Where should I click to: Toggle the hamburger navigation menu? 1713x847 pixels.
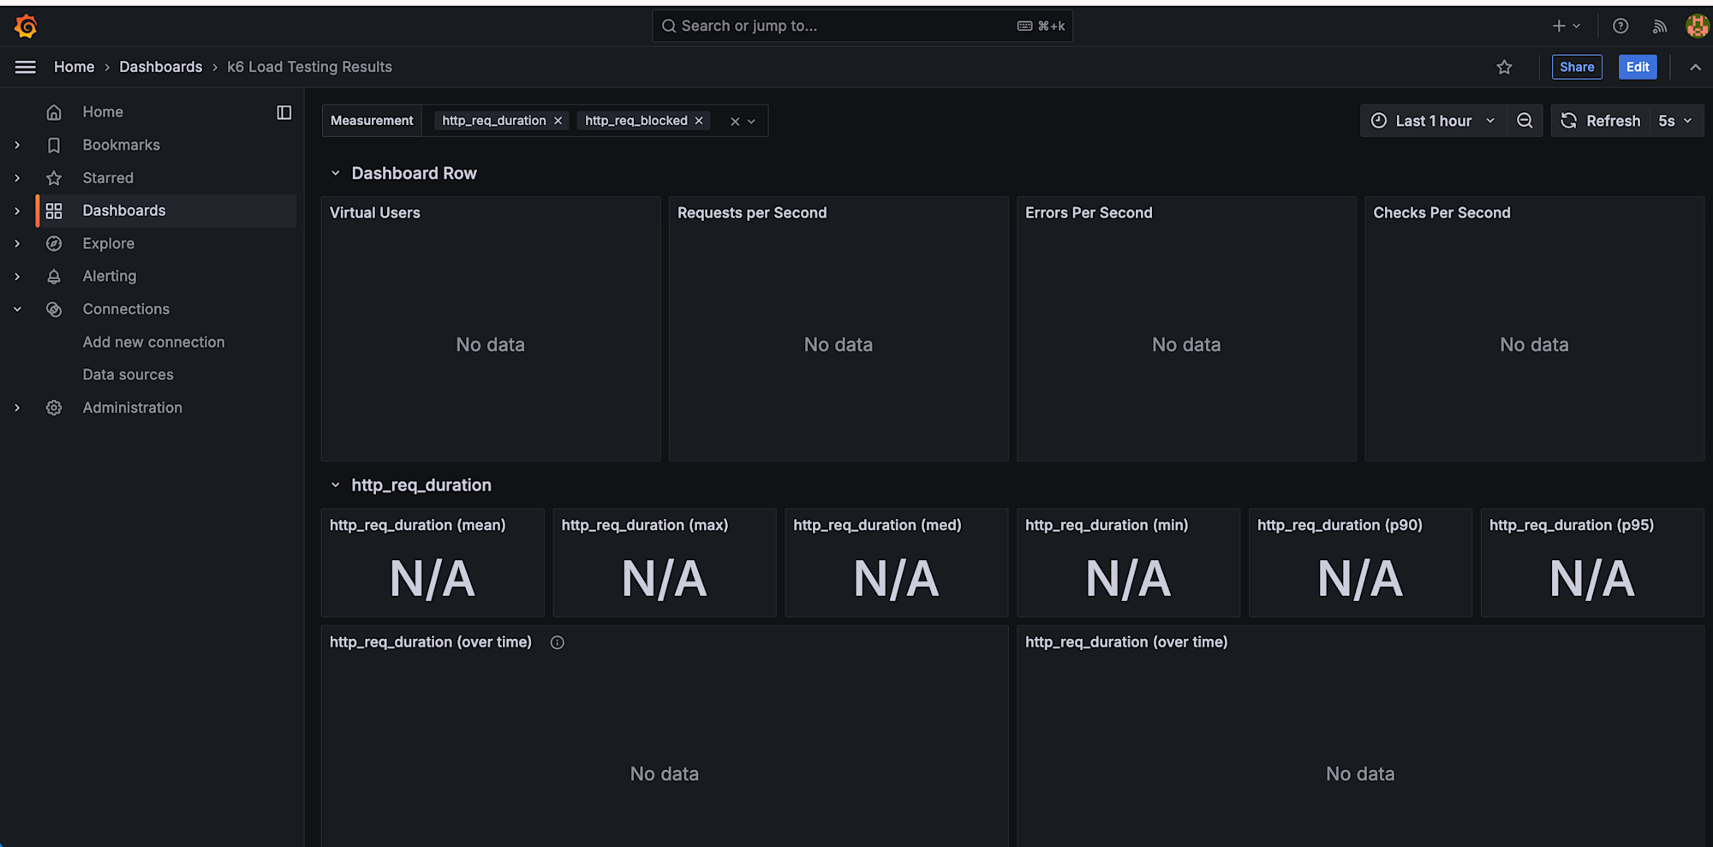tap(26, 67)
